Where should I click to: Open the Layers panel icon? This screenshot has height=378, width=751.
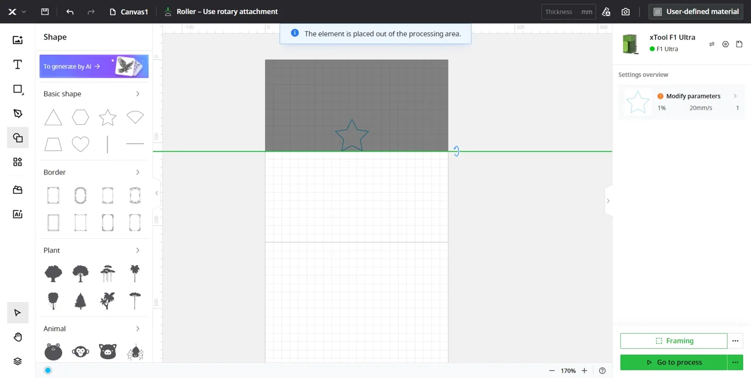(x=18, y=361)
